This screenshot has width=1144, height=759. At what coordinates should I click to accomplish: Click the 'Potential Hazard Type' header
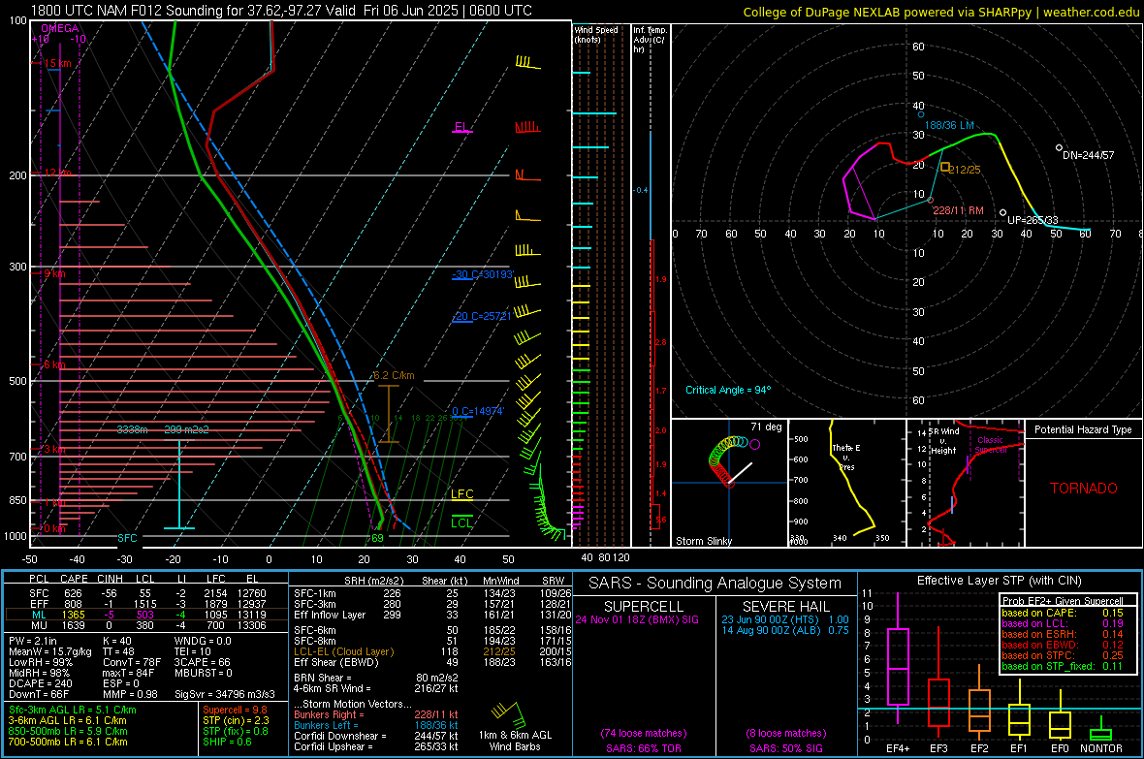point(1083,429)
